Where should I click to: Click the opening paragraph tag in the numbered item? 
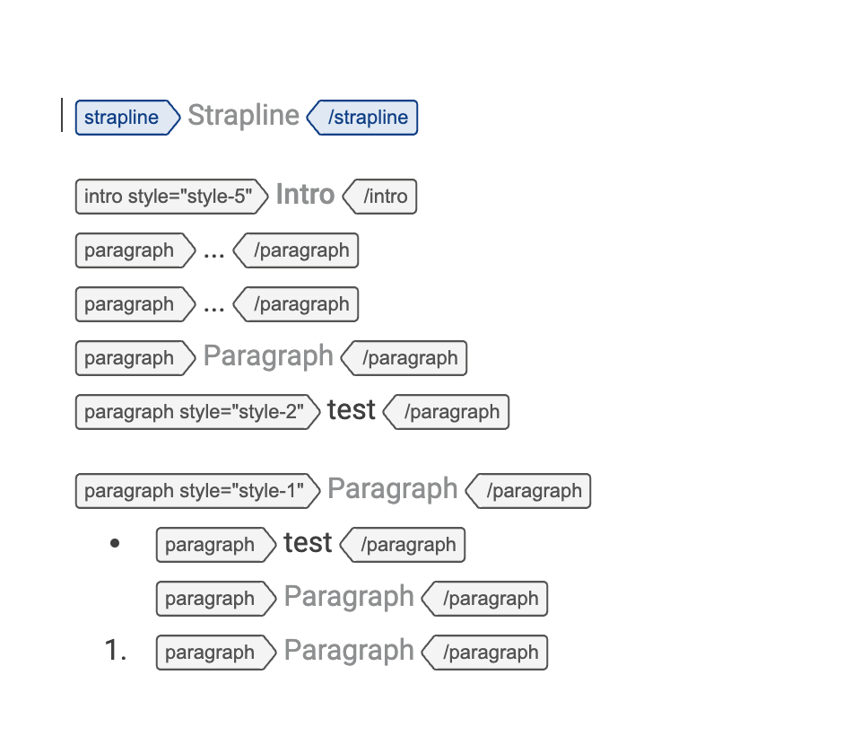pyautogui.click(x=211, y=653)
